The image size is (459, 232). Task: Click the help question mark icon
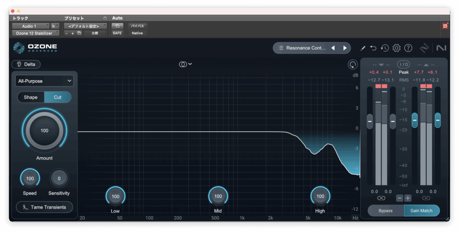408,48
